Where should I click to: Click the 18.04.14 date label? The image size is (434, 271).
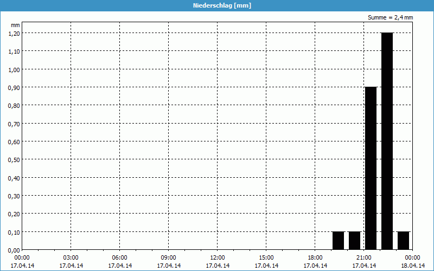click(x=413, y=266)
